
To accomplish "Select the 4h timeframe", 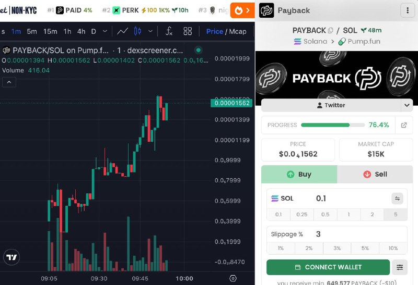I will [x=82, y=31].
